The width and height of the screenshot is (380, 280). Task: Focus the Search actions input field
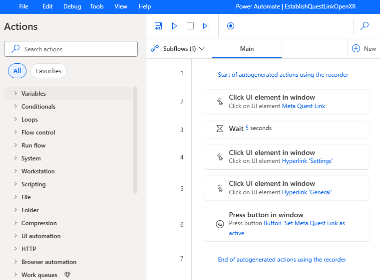point(75,49)
